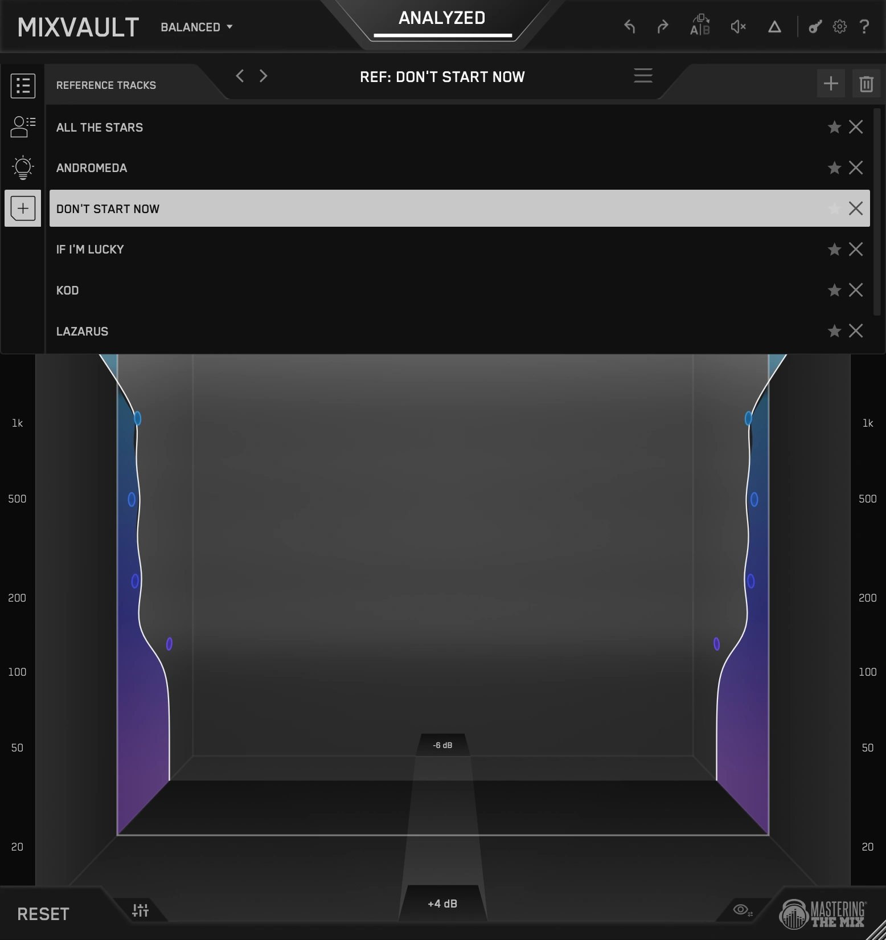Select right 1k EQ node

click(x=748, y=419)
